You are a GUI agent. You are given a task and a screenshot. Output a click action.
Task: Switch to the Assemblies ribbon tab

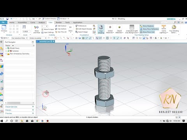pos(22,23)
